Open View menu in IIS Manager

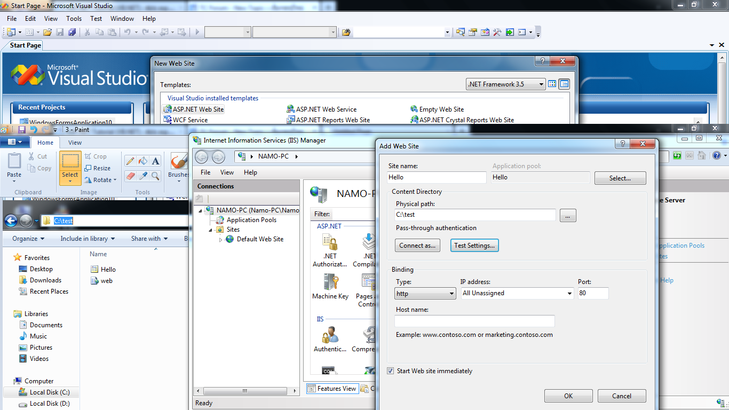[227, 172]
